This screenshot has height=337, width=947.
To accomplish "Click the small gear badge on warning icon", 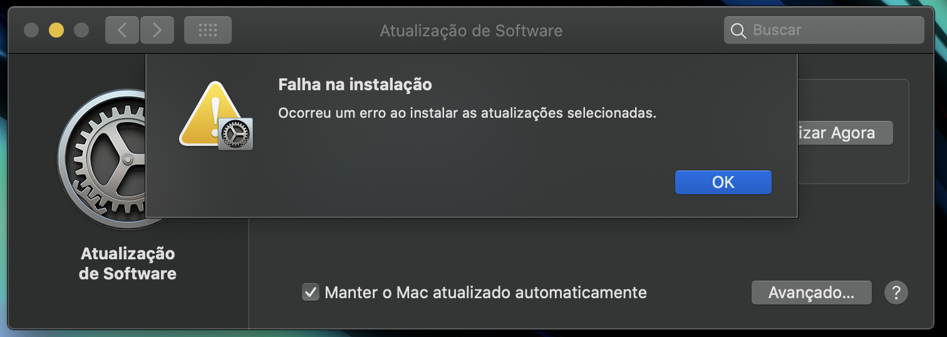I will pos(235,133).
